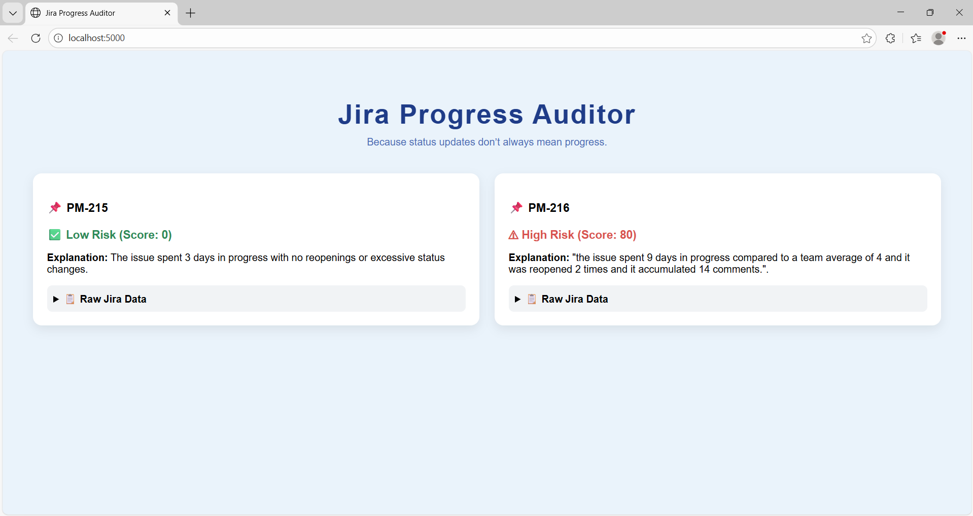
Task: Minimize the browser window
Action: [901, 12]
